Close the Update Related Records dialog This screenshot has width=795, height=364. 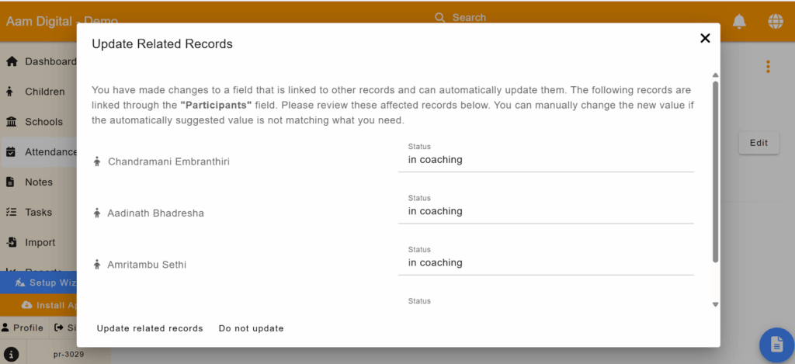click(x=705, y=38)
